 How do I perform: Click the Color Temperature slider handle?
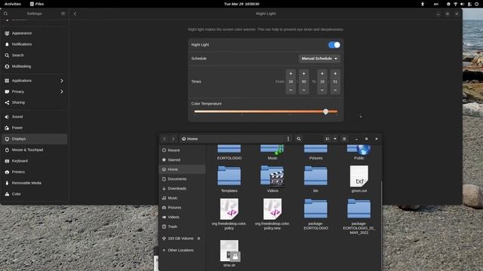coord(325,111)
